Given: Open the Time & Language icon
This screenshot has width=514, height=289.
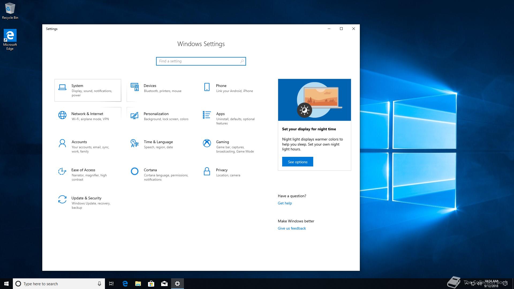Looking at the screenshot, I should [x=135, y=143].
